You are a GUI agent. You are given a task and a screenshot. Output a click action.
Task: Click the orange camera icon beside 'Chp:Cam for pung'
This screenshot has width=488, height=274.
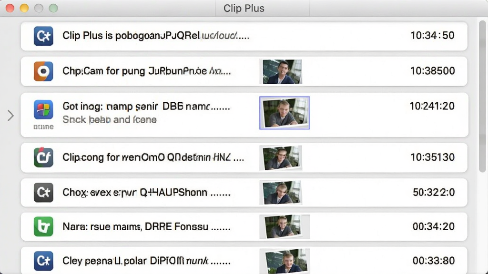pos(43,71)
